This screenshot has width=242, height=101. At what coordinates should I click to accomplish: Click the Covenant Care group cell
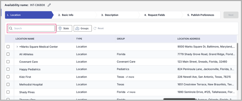(126, 62)
